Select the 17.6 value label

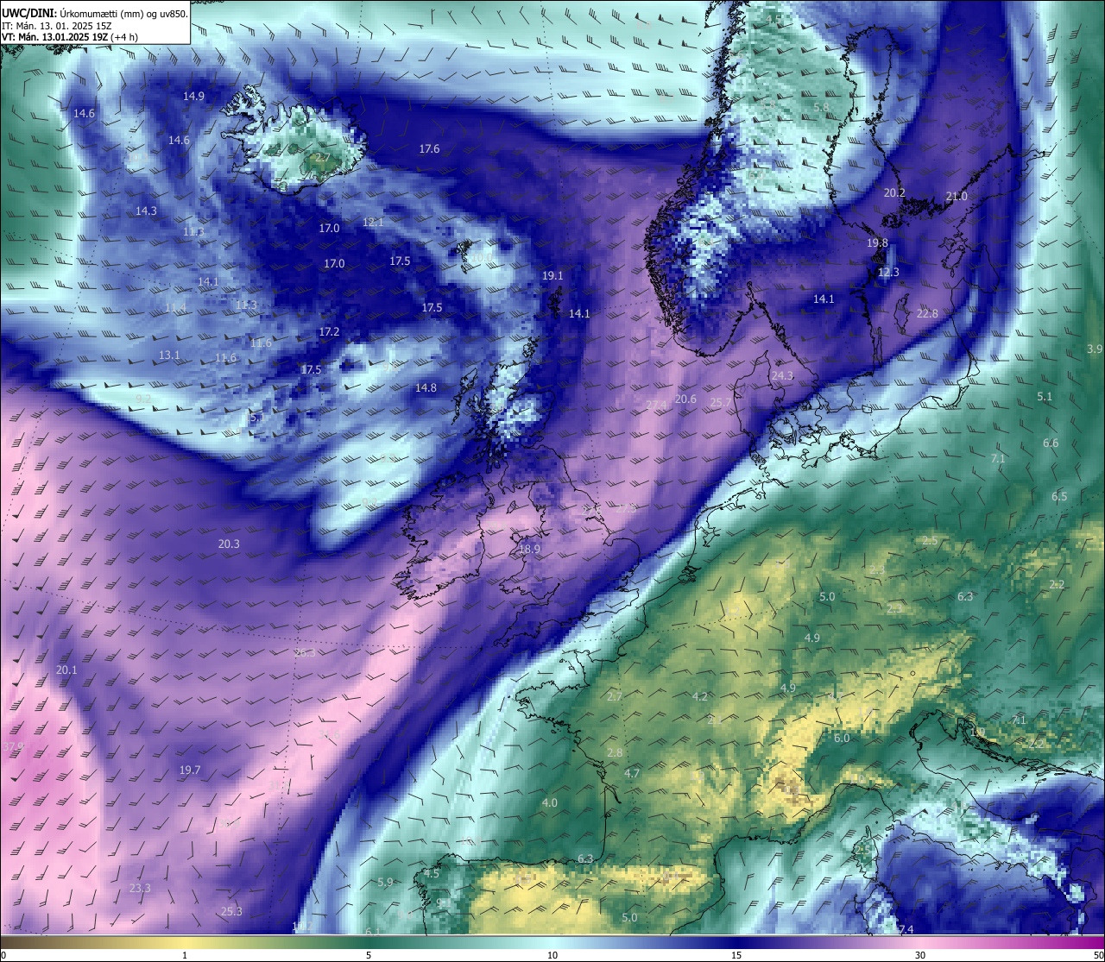tap(429, 149)
